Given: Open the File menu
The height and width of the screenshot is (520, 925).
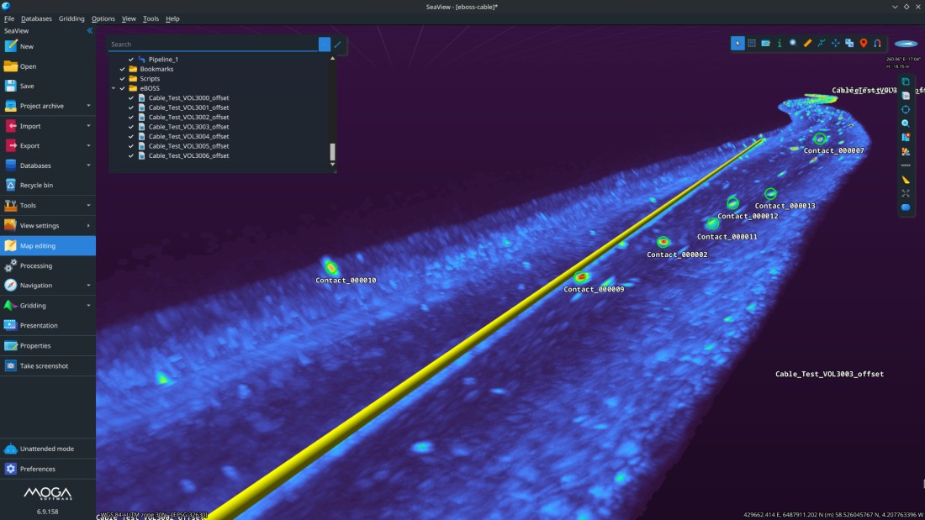Looking at the screenshot, I should pyautogui.click(x=9, y=18).
